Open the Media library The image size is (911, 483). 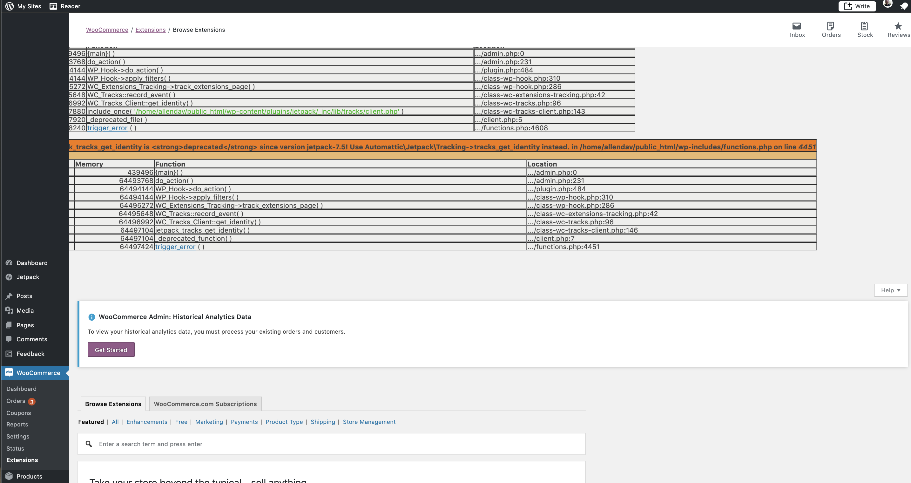pos(25,310)
